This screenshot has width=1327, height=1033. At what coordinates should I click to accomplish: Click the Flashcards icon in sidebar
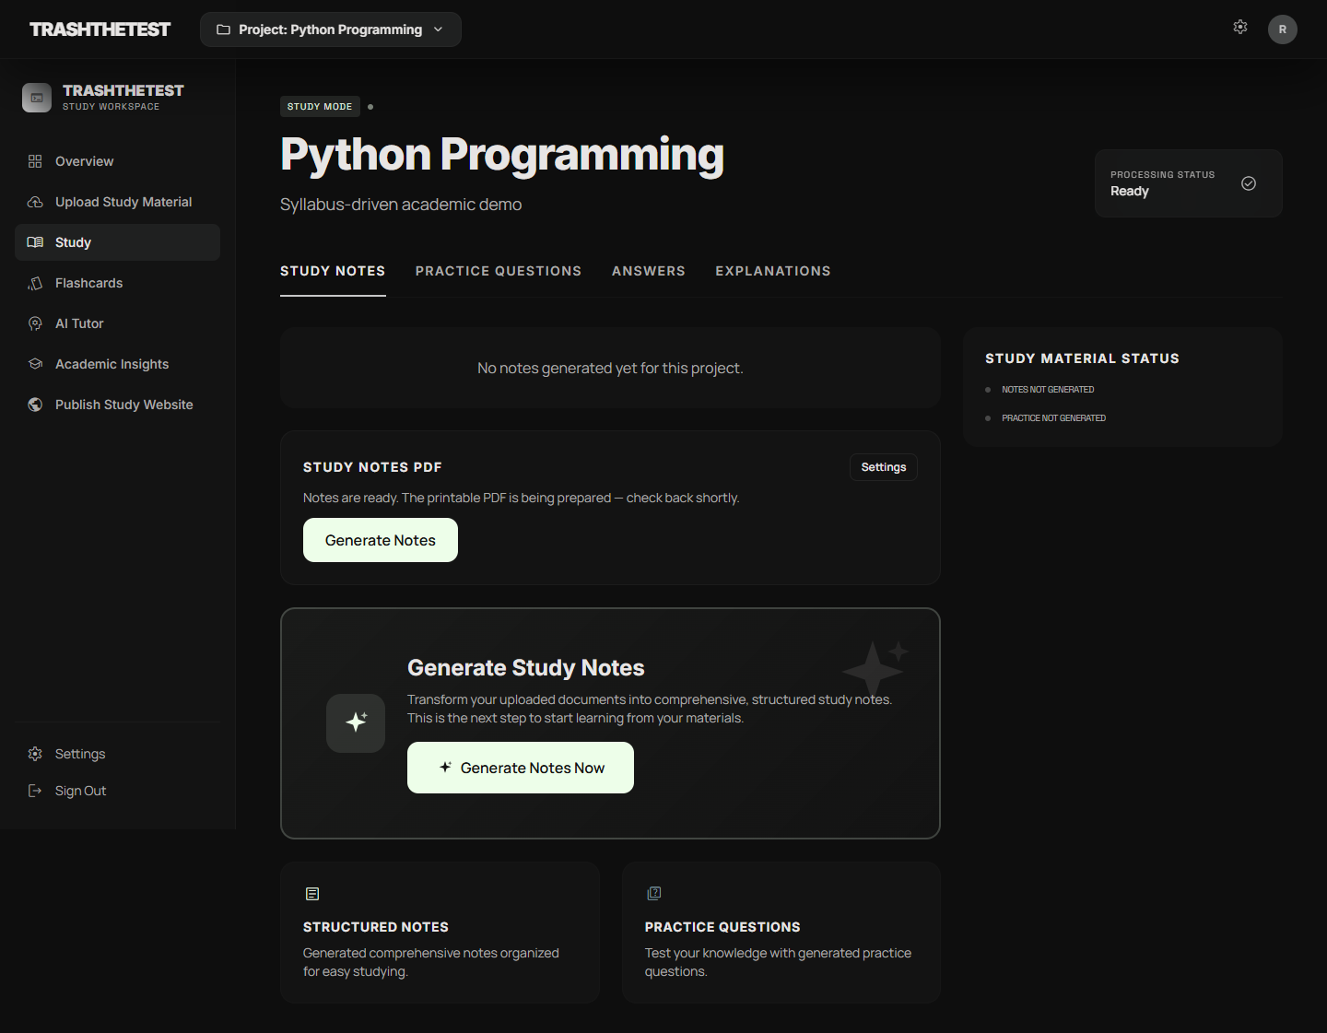click(35, 283)
